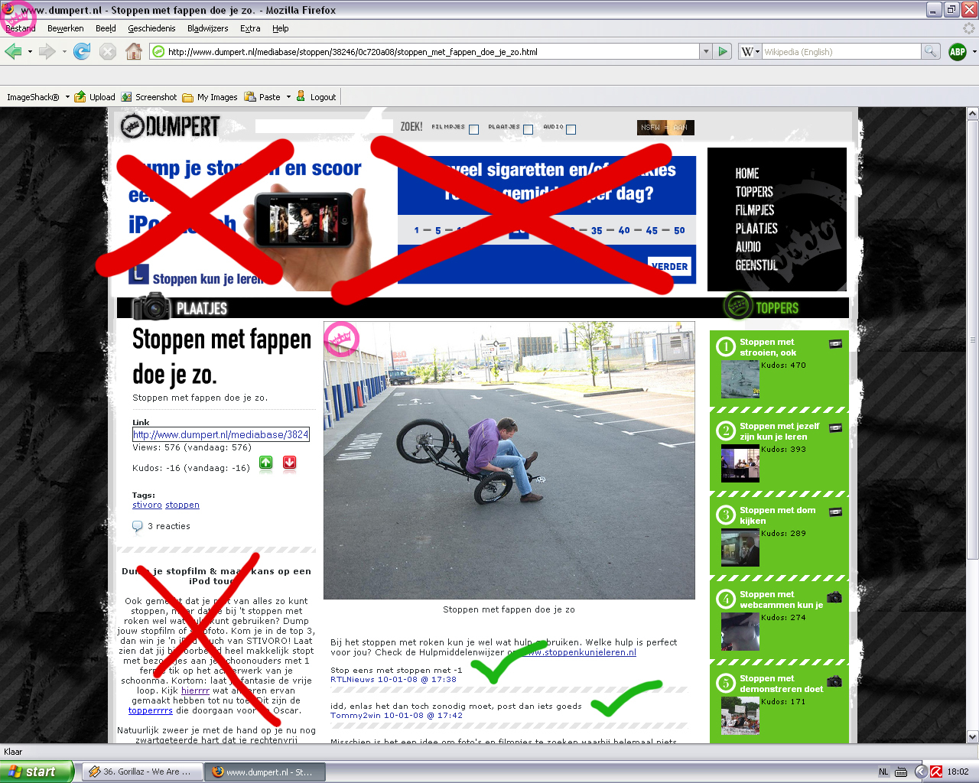The height and width of the screenshot is (783, 979).
Task: Open the Geschiedenis menu
Action: (x=151, y=28)
